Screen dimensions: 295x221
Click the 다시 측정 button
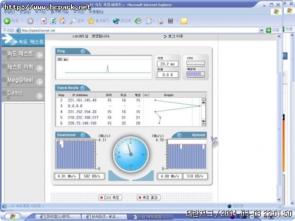coord(110,197)
